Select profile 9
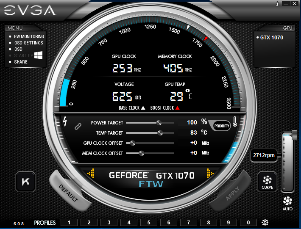Viewport: 301px width, 229px height. (229, 223)
